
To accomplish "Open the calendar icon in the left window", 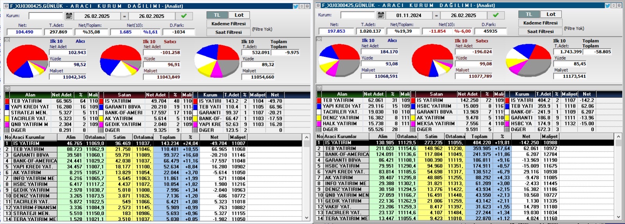I will click(x=69, y=16).
